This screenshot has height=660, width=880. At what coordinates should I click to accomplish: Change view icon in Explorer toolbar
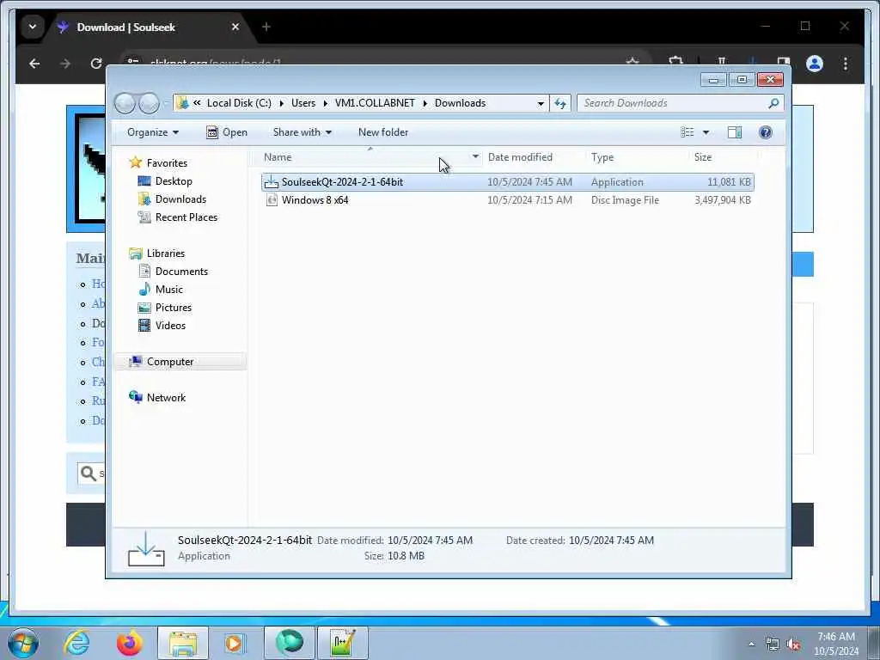click(687, 132)
